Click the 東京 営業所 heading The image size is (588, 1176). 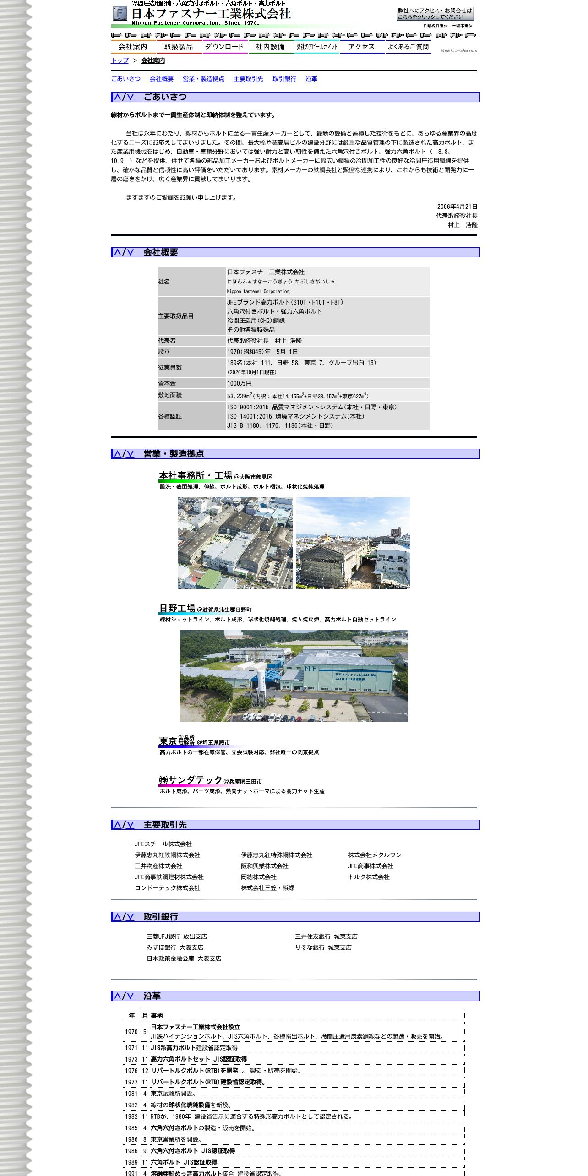pyautogui.click(x=177, y=741)
